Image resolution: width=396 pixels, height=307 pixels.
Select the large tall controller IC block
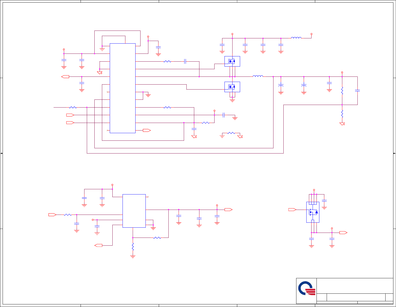123,88
